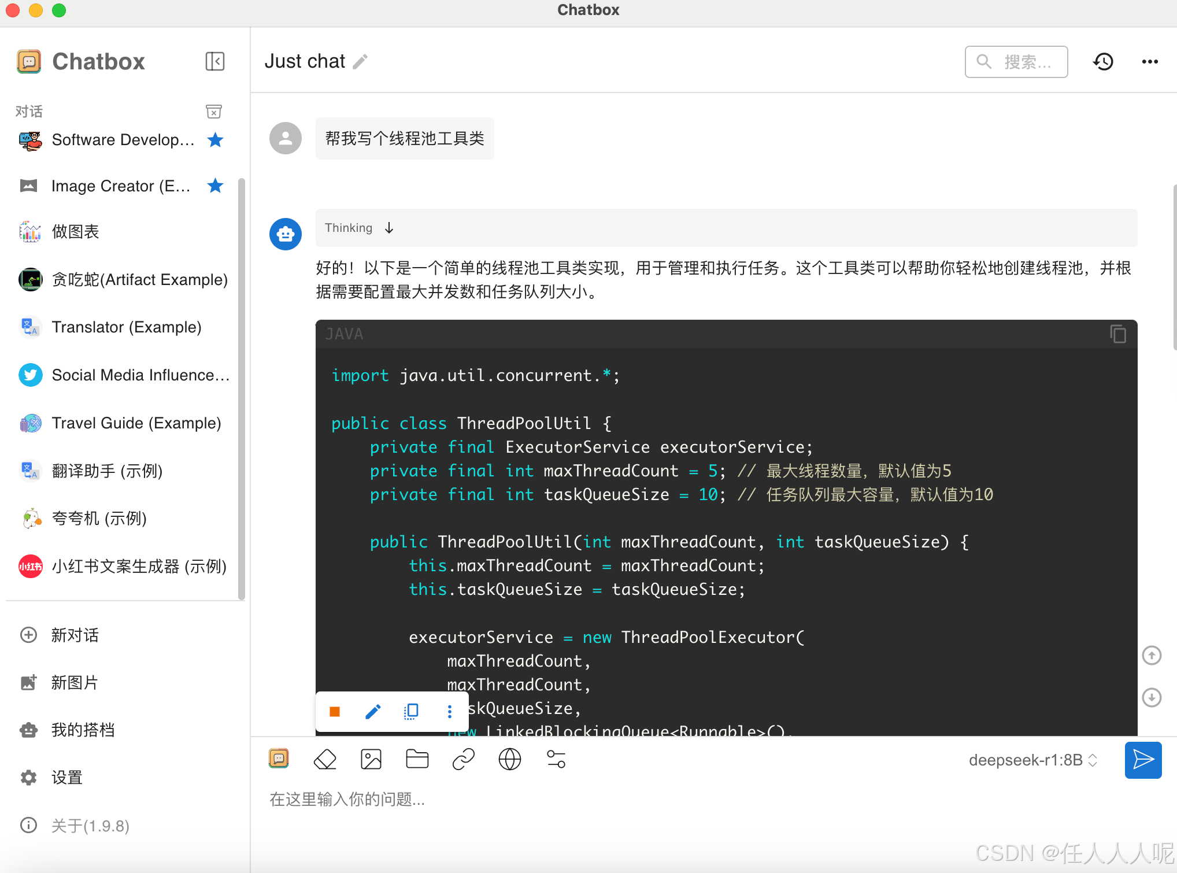Screen dimensions: 1177x873
Task: Open the three-dot options menu top right
Action: click(1149, 61)
